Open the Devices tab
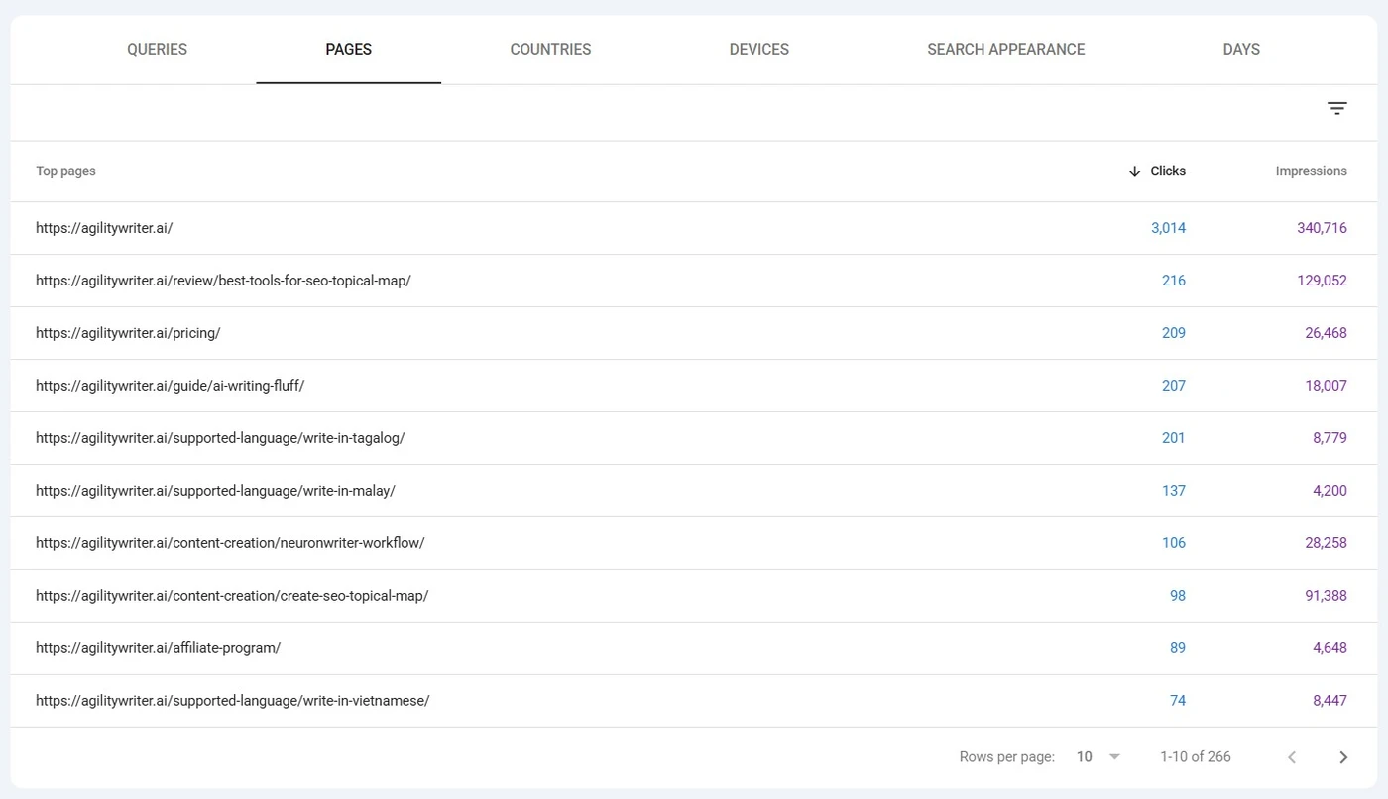The width and height of the screenshot is (1388, 799). pos(759,50)
